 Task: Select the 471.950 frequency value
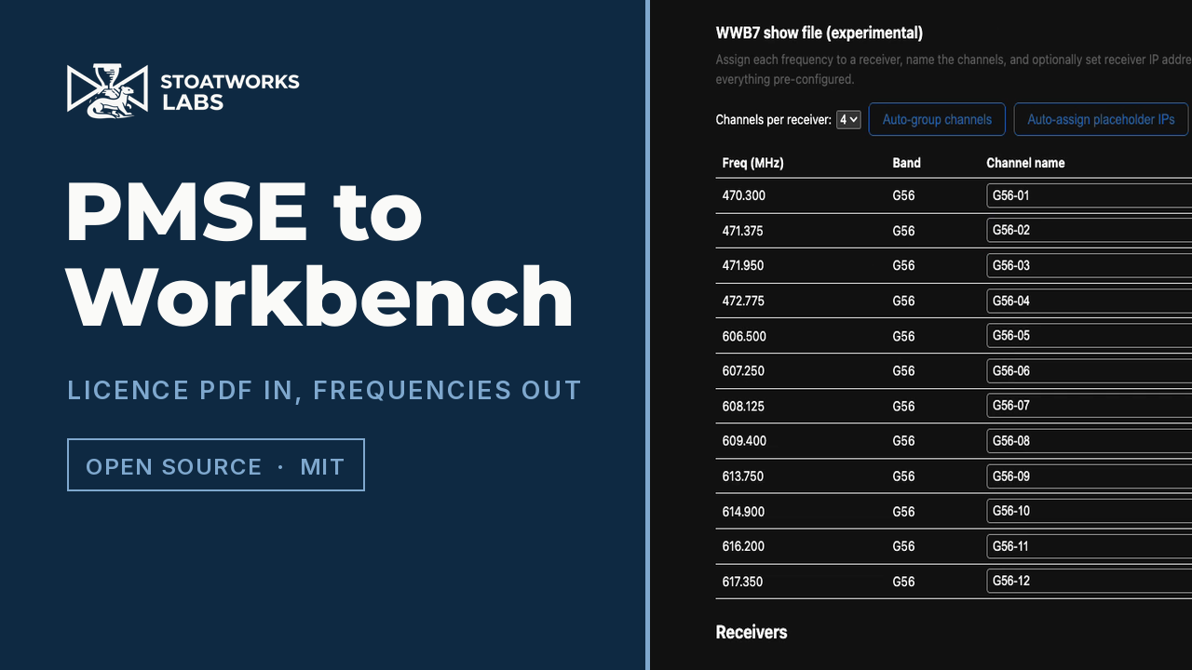(743, 265)
